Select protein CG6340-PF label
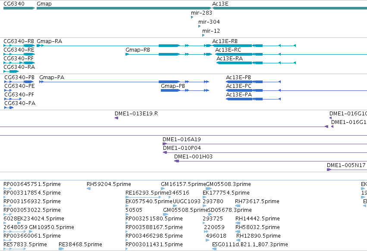The image size is (367, 251). point(19,95)
